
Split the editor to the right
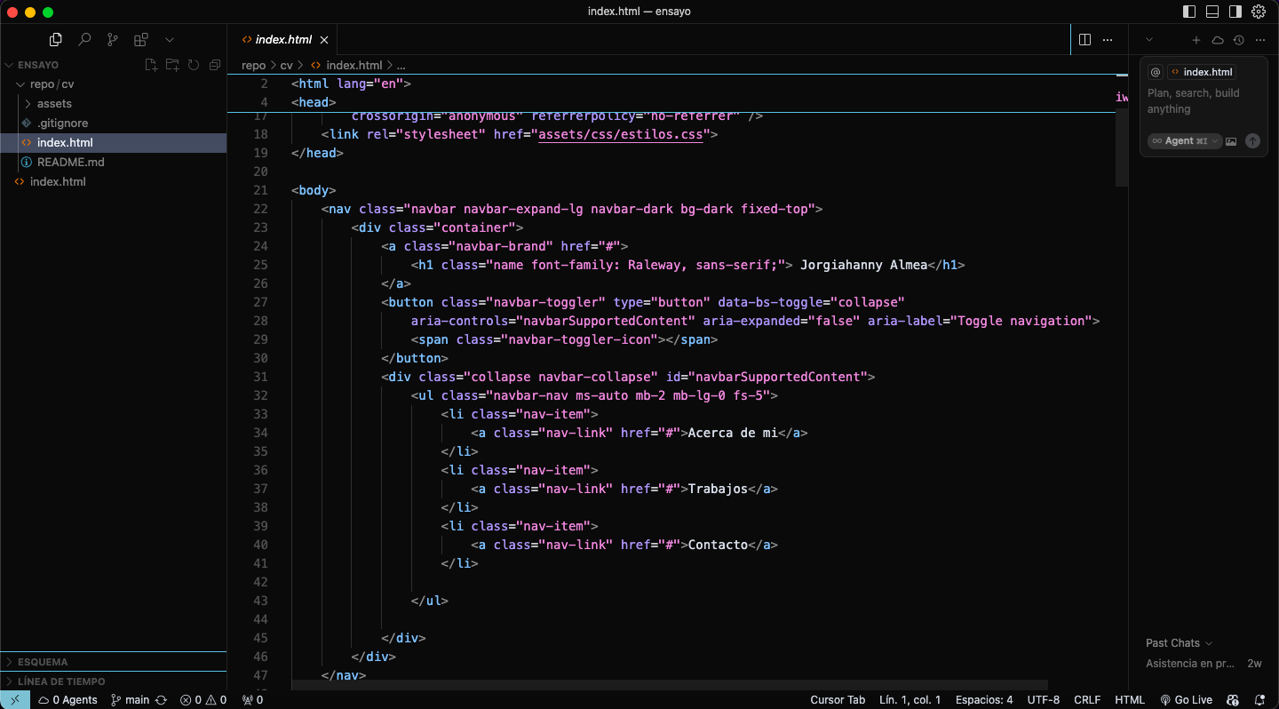pos(1084,39)
